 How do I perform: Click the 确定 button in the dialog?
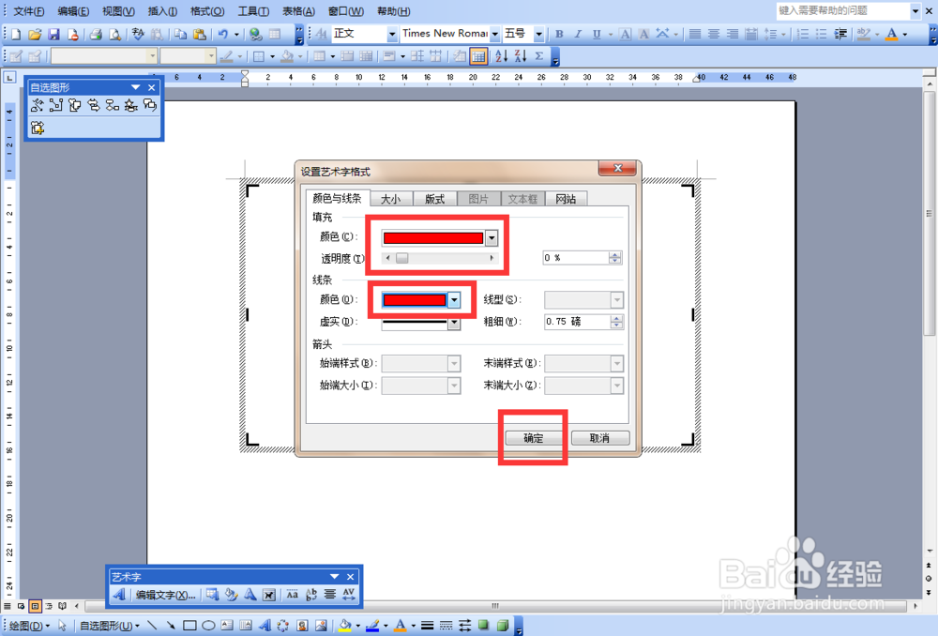tap(533, 437)
